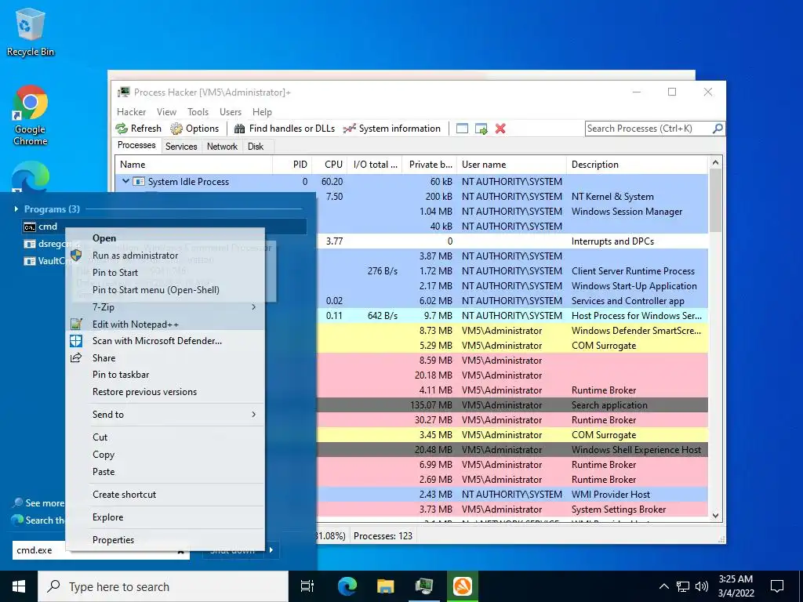
Task: Click the search magnifier in Process Hacker
Action: 718,129
